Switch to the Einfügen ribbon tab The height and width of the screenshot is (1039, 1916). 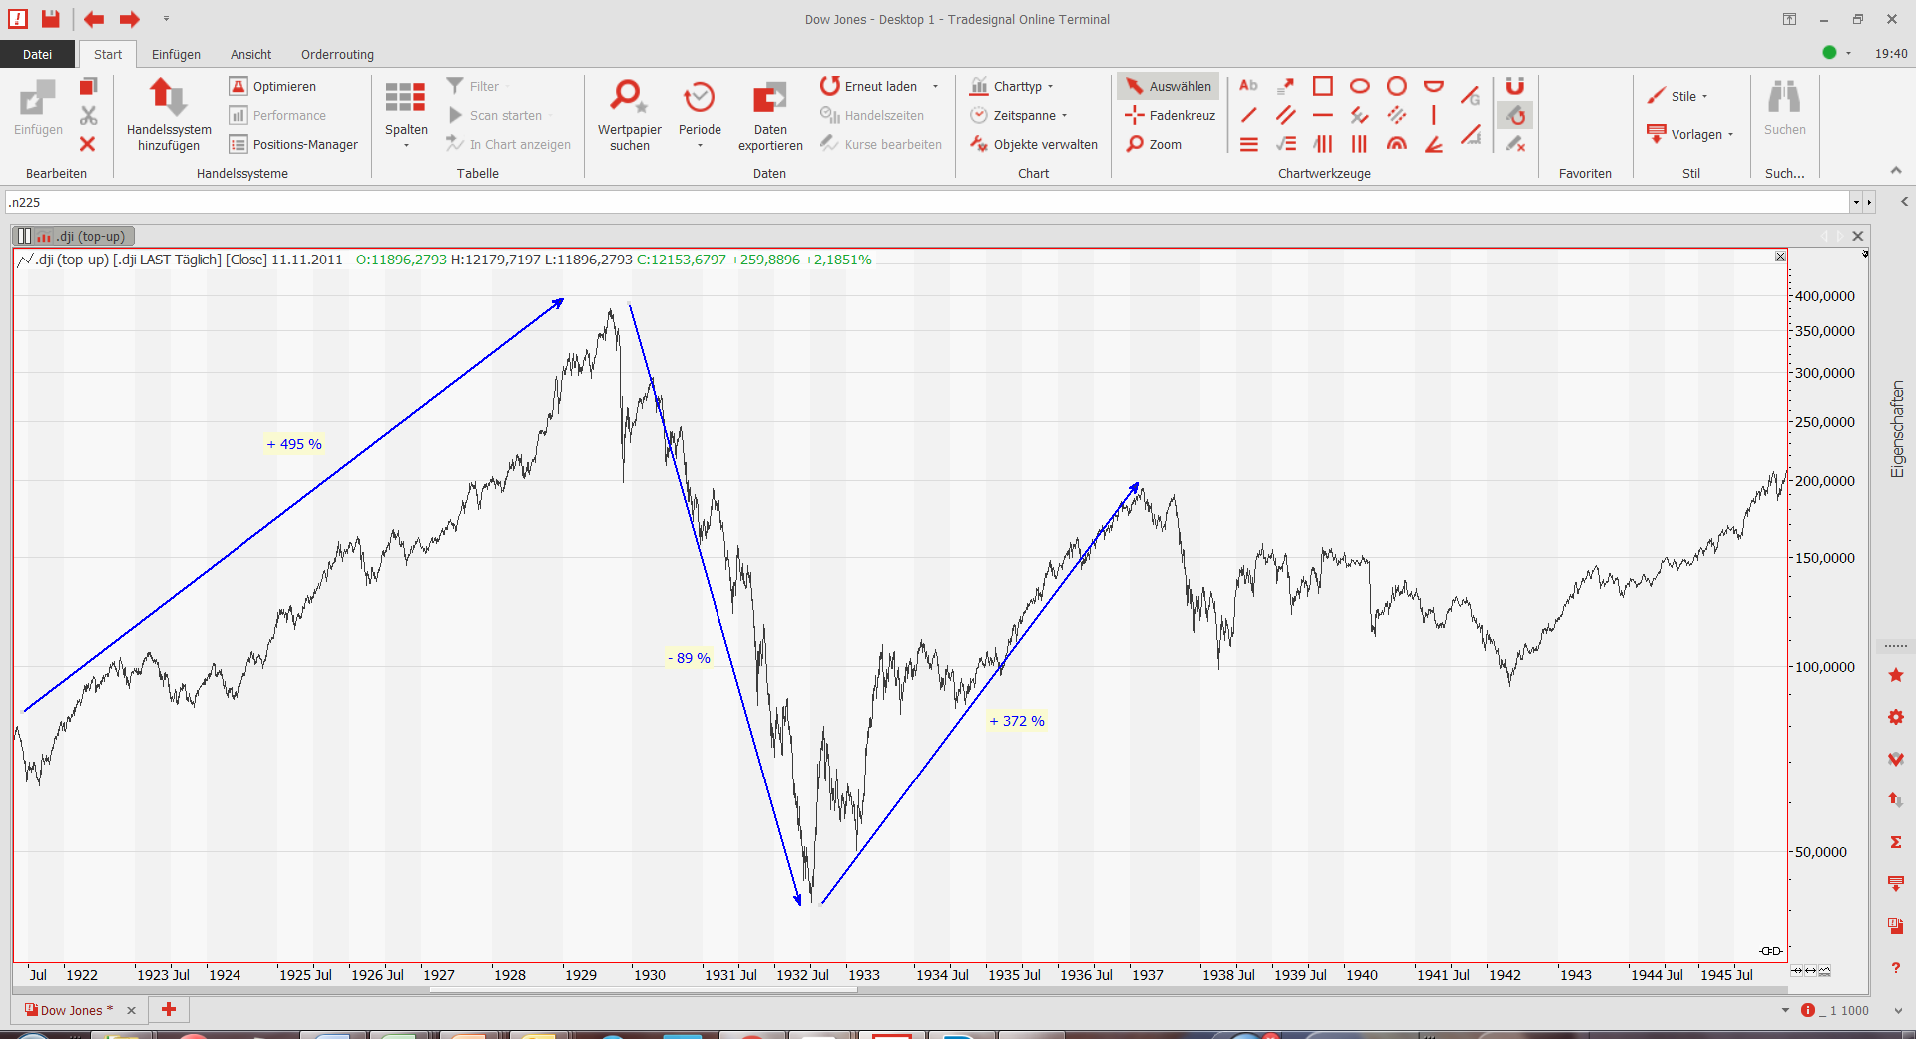coord(176,55)
